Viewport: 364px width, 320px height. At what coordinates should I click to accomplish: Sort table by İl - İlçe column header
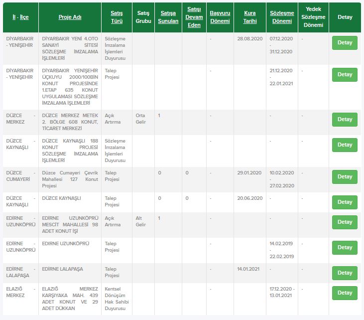pos(20,17)
